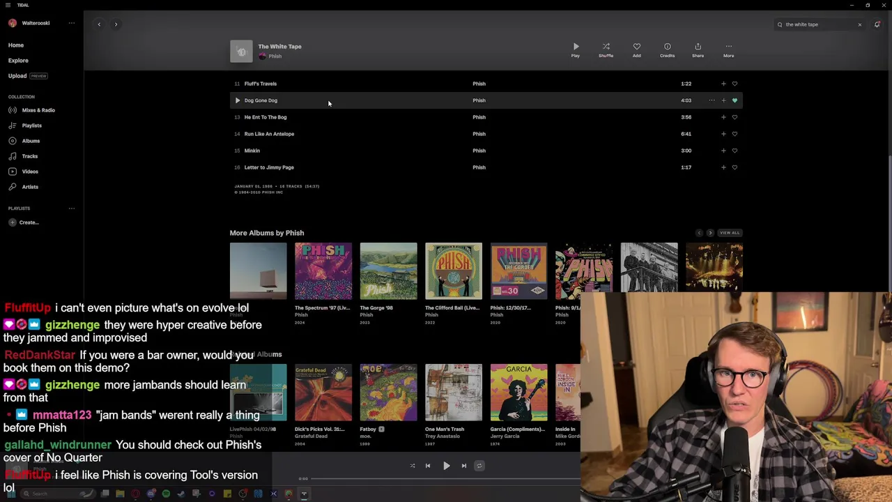Viewport: 892px width, 502px height.
Task: Play The White Tape album
Action: [x=576, y=50]
